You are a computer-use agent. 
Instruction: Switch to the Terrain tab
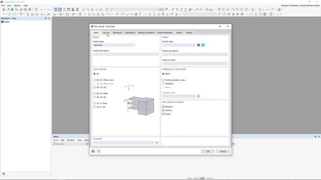179,32
